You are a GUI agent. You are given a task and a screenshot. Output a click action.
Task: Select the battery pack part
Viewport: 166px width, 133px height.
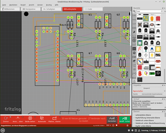(x=158, y=55)
